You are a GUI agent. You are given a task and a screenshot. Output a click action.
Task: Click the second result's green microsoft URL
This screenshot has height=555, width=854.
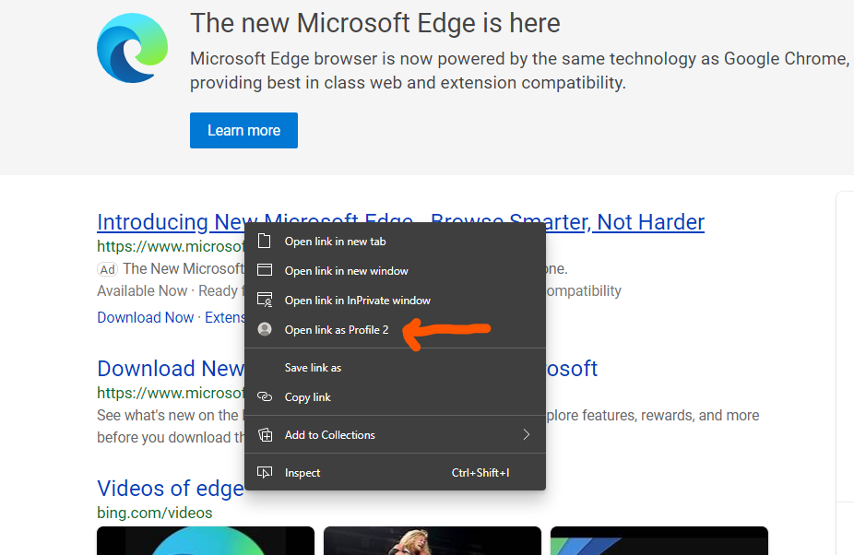tap(171, 393)
